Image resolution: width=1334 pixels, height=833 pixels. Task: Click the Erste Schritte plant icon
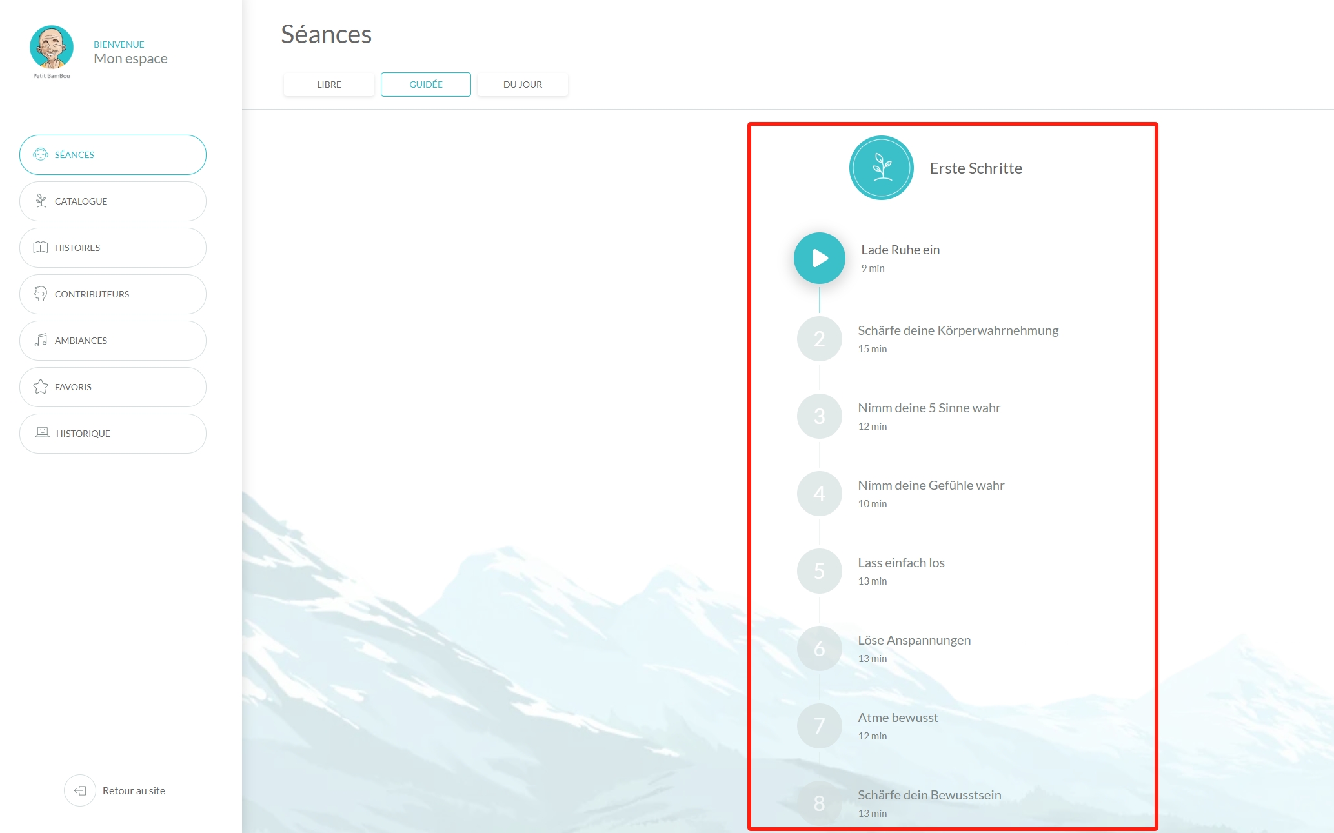(880, 168)
